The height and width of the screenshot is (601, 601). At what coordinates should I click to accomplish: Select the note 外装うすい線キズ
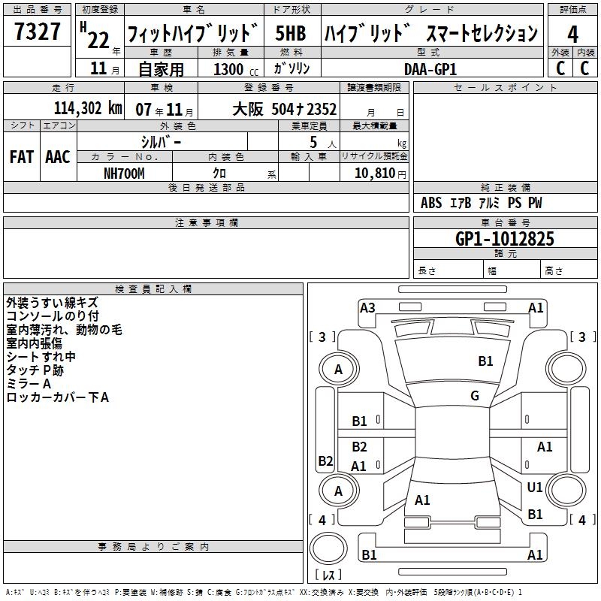pos(53,303)
